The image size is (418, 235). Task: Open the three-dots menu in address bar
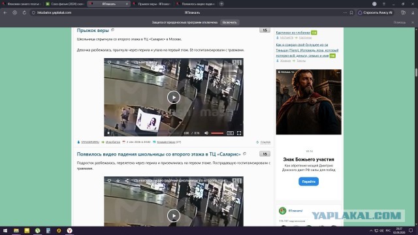coord(345,12)
